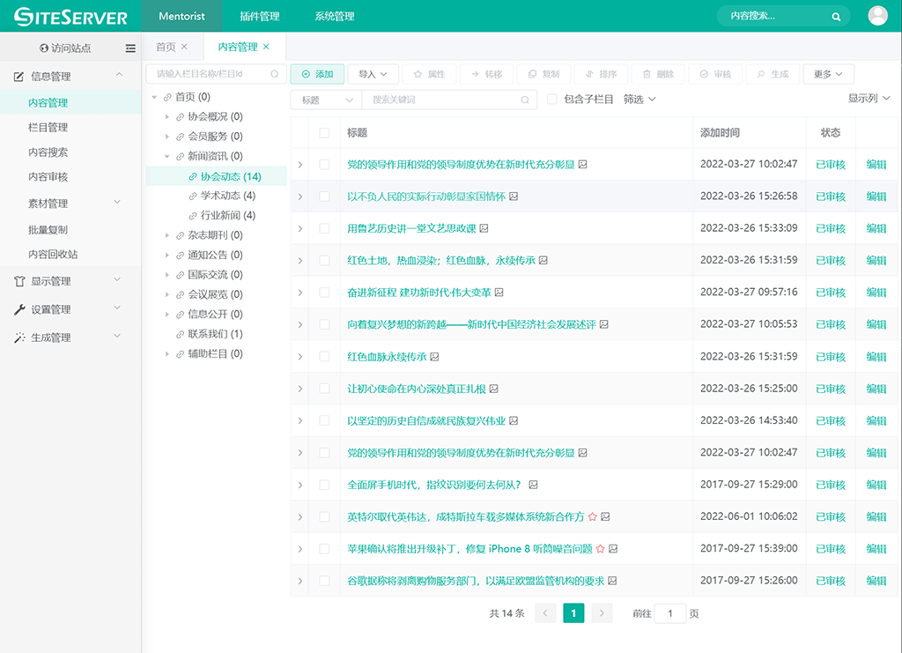Open the user avatar menu

click(877, 16)
